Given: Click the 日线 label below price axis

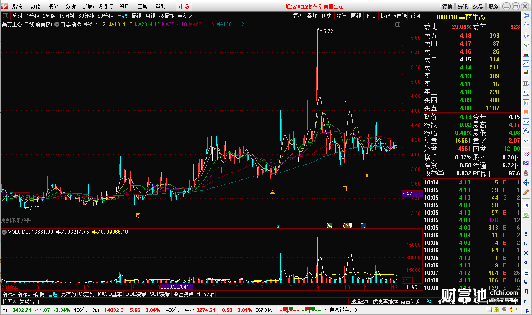Looking at the screenshot, I should [412, 287].
